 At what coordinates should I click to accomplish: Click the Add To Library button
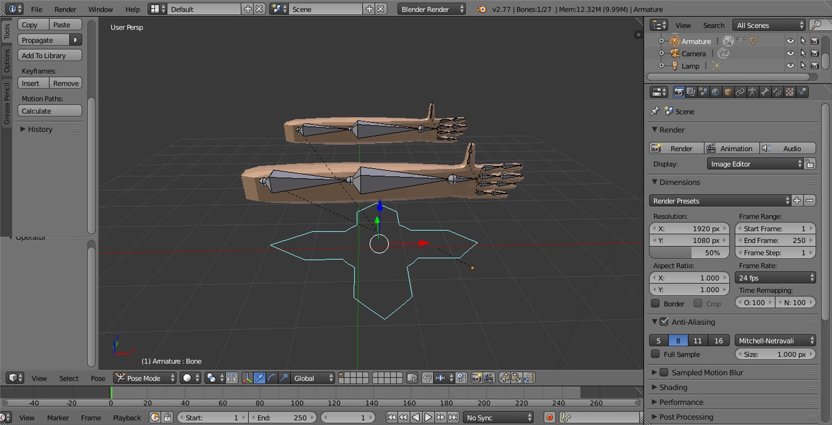pyautogui.click(x=50, y=55)
